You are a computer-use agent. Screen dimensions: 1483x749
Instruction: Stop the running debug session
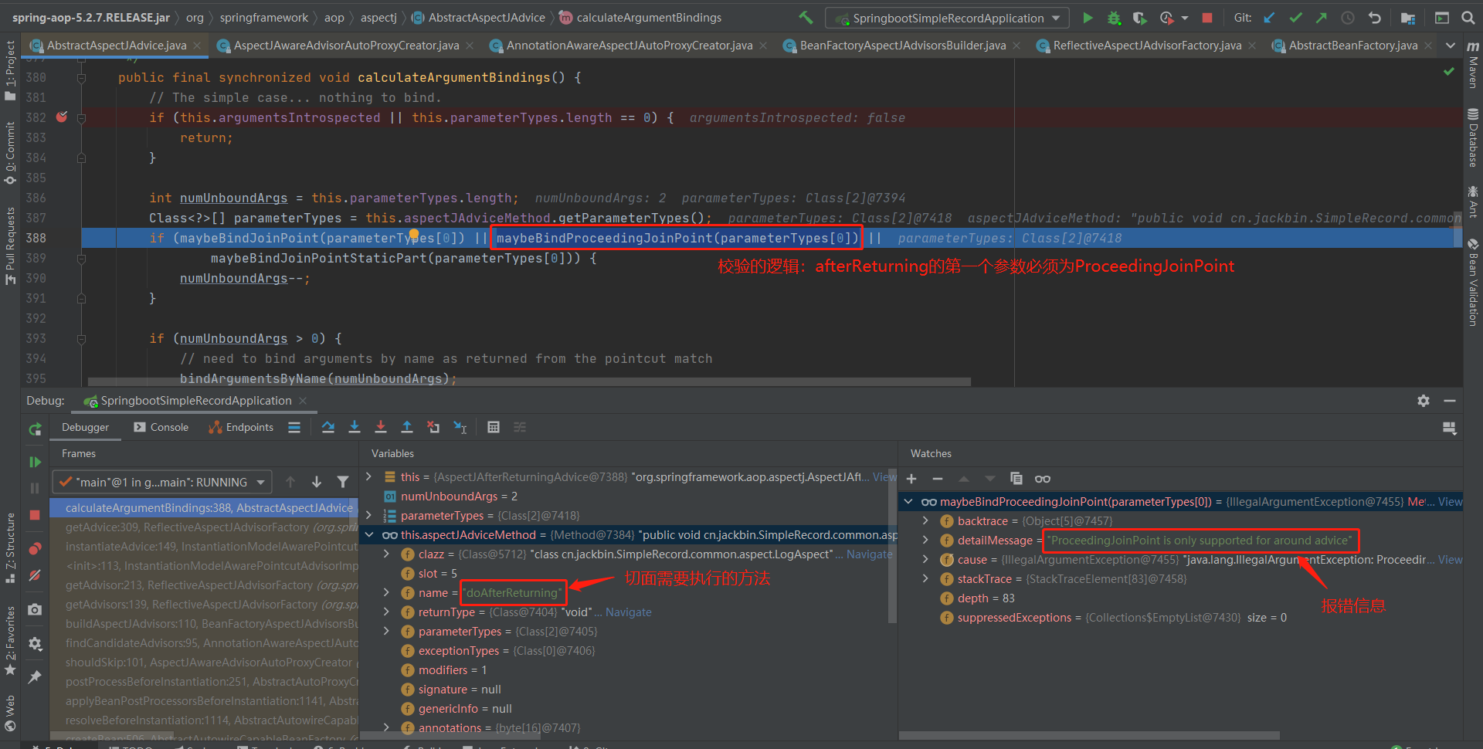click(34, 514)
